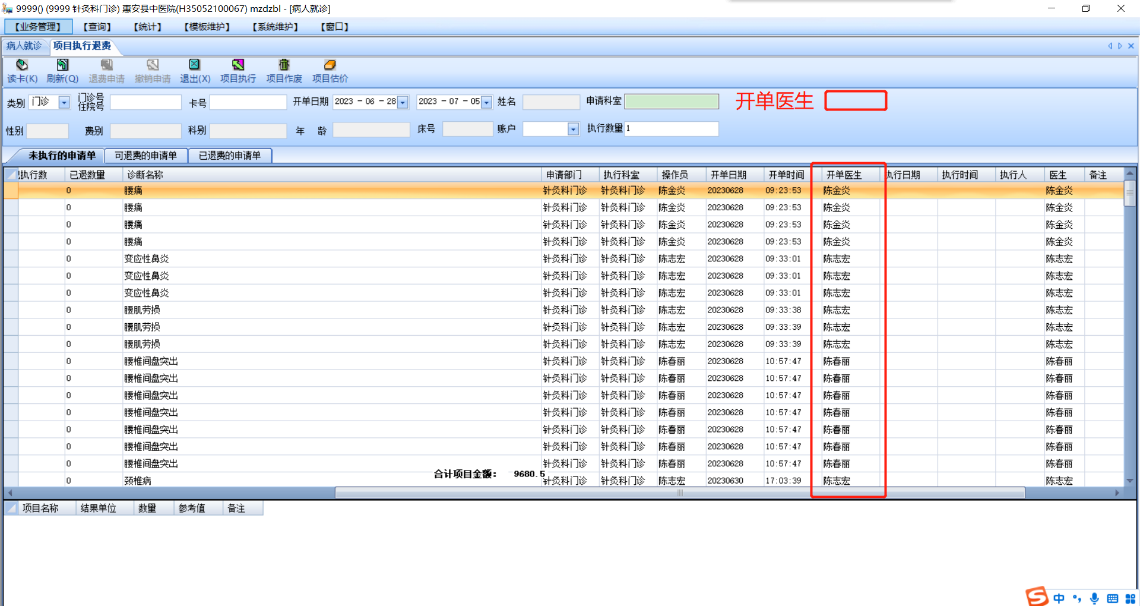
Task: Open the 【模板维护】 menu
Action: coord(207,27)
